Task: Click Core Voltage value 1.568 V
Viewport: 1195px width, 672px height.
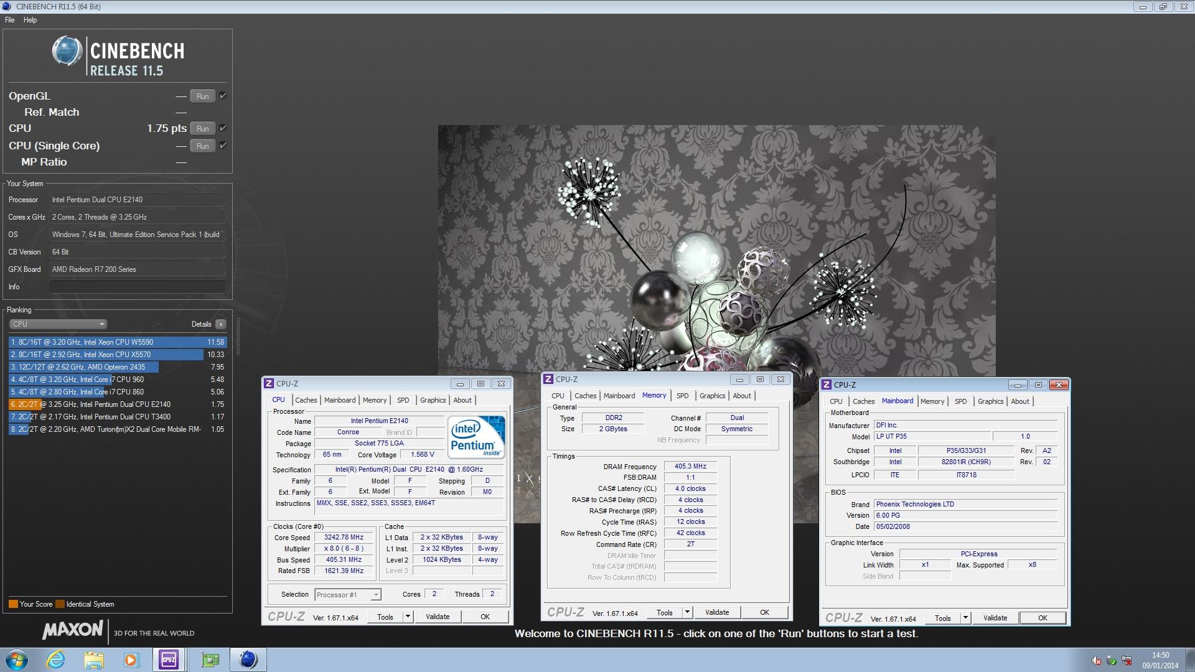Action: coord(423,455)
